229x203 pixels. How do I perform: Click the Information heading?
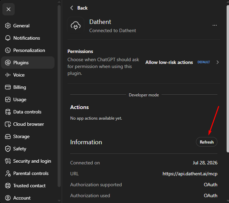click(x=86, y=142)
